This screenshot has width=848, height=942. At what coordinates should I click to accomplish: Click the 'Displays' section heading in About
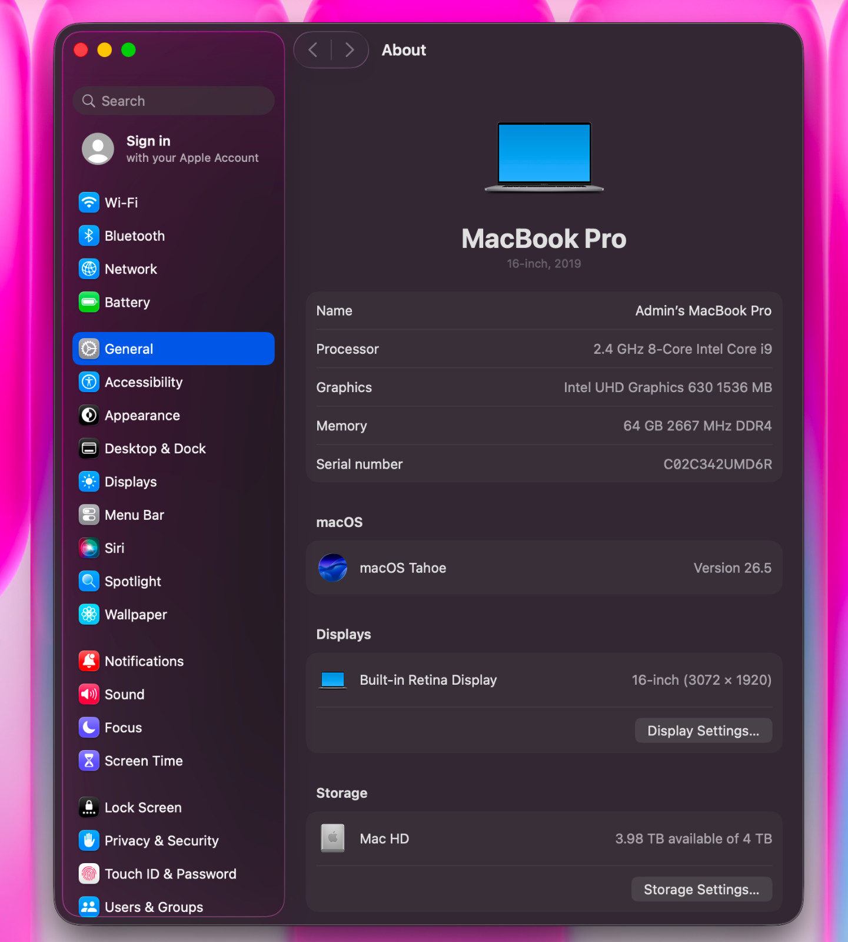click(344, 635)
